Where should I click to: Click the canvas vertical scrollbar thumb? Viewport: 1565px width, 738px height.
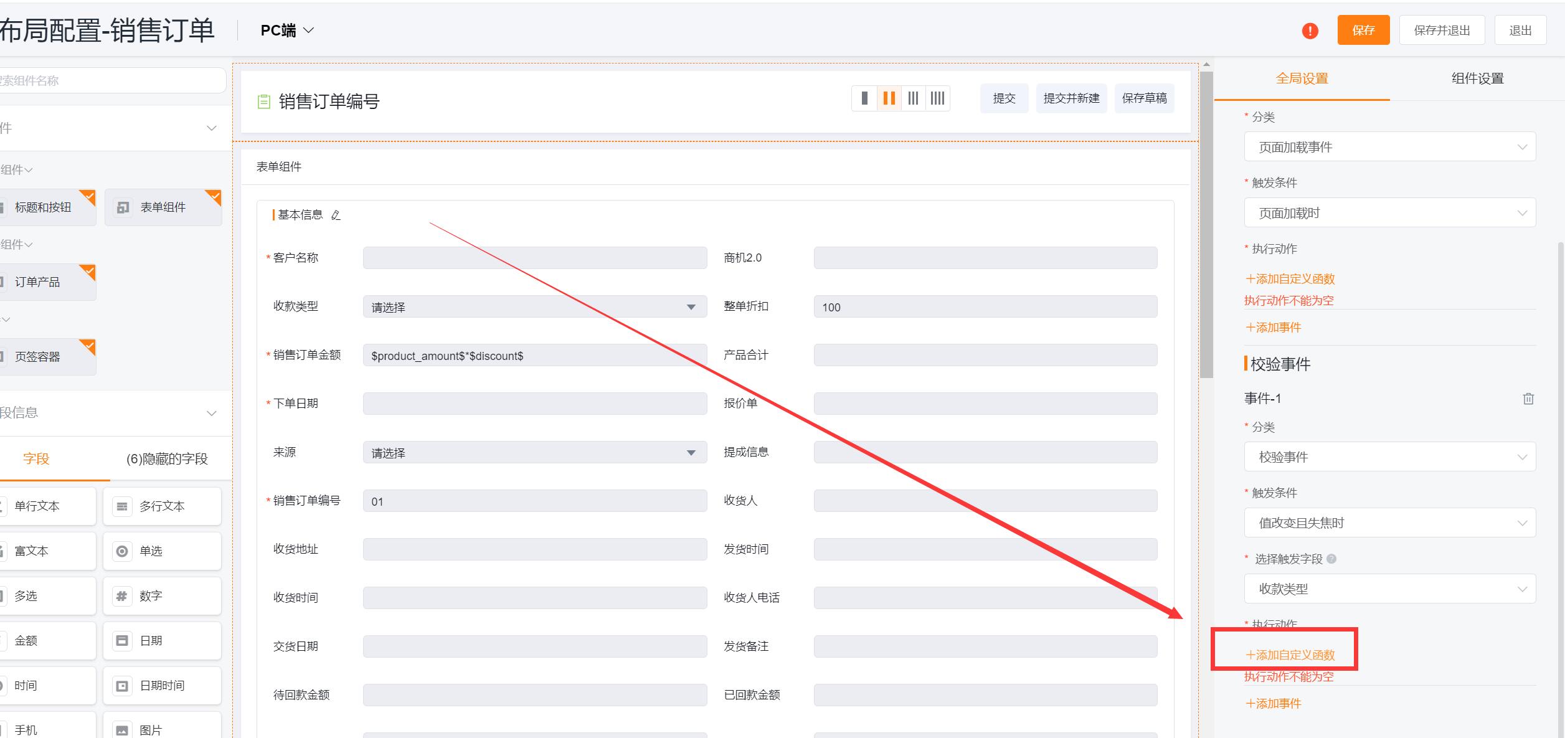pyautogui.click(x=1206, y=224)
